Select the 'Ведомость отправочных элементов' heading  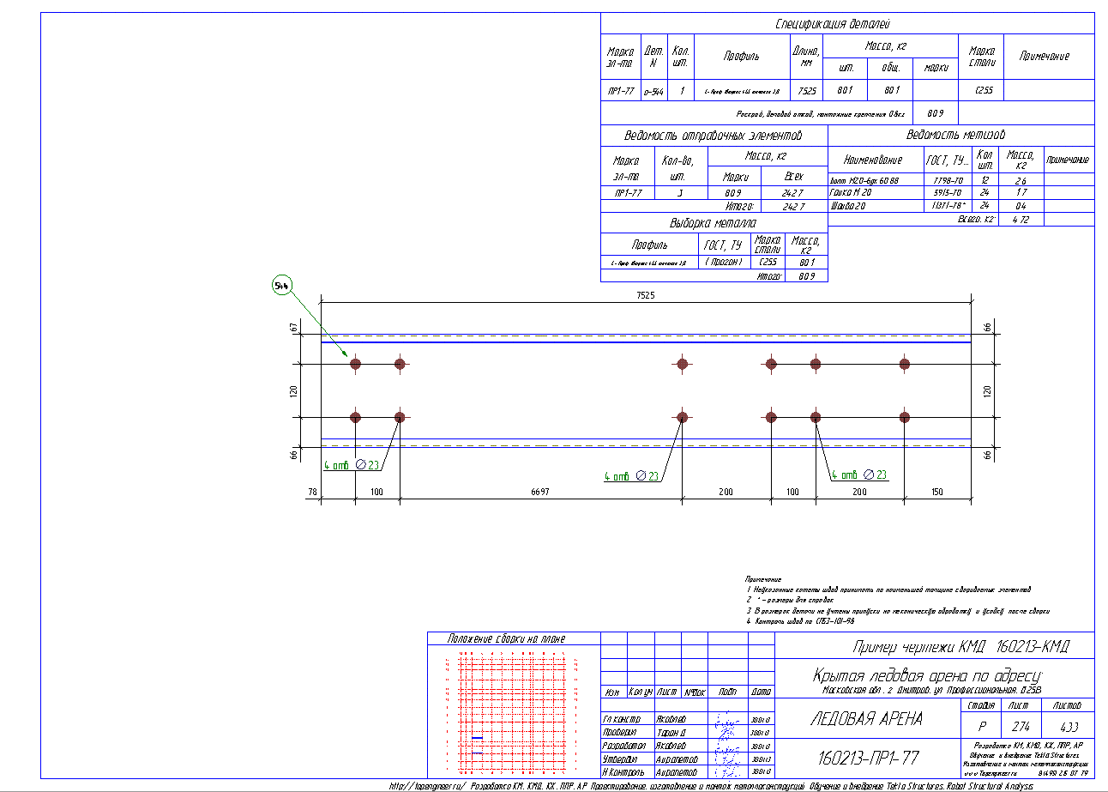[713, 136]
